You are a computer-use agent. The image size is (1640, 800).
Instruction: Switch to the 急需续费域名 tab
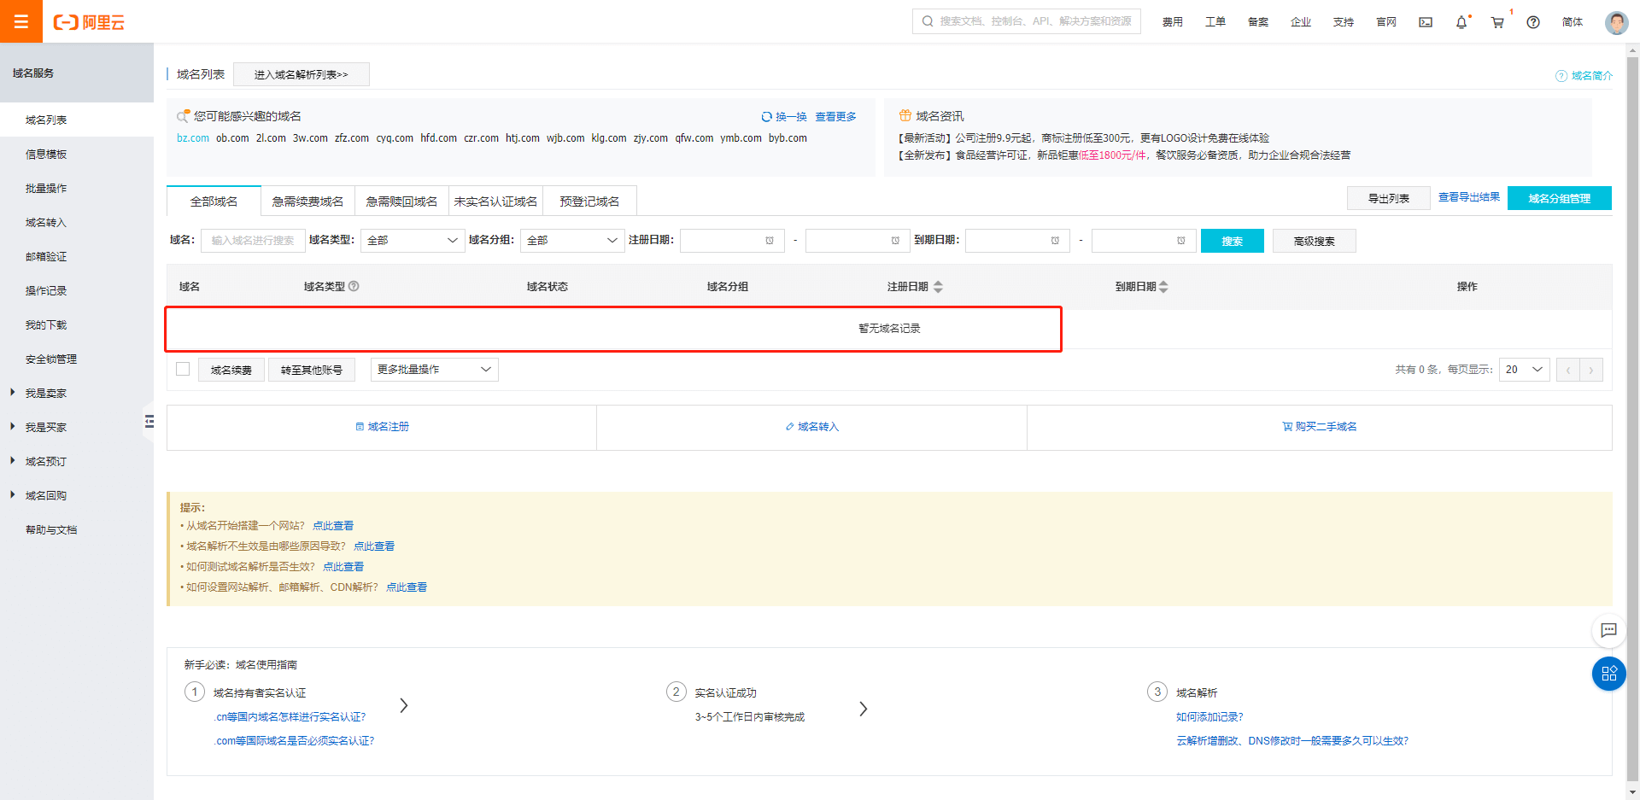[307, 201]
